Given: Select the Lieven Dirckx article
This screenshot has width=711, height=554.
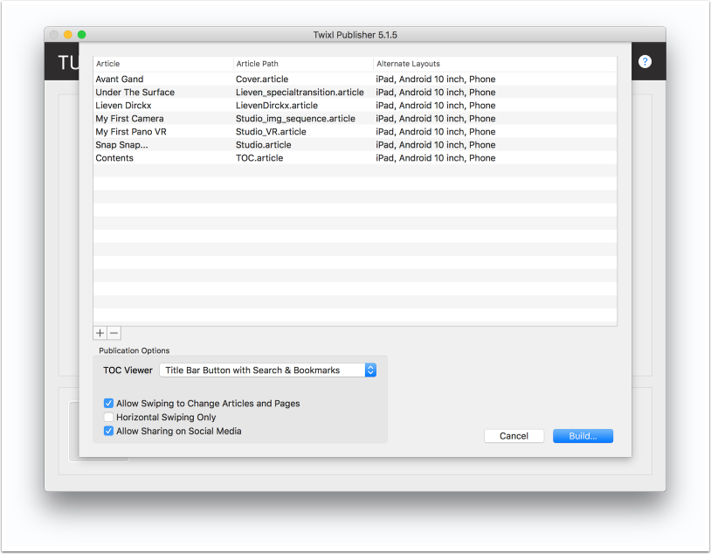Looking at the screenshot, I should [x=355, y=105].
